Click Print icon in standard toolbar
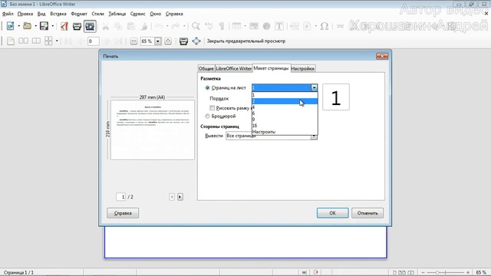The width and height of the screenshot is (491, 276). [77, 26]
